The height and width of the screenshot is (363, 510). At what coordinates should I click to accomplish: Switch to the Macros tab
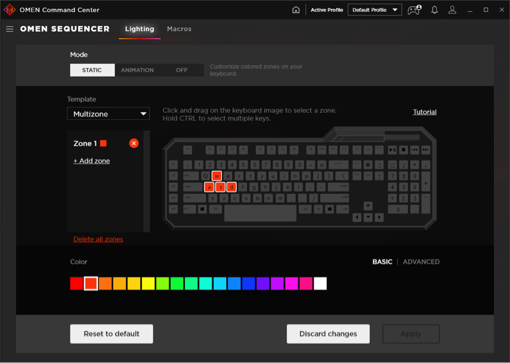point(179,29)
